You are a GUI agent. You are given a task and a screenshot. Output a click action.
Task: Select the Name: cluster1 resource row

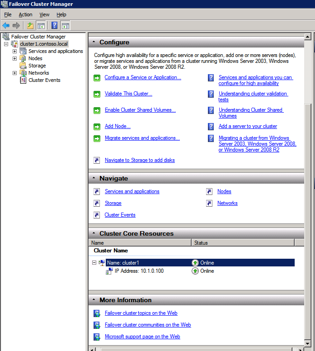click(200, 263)
